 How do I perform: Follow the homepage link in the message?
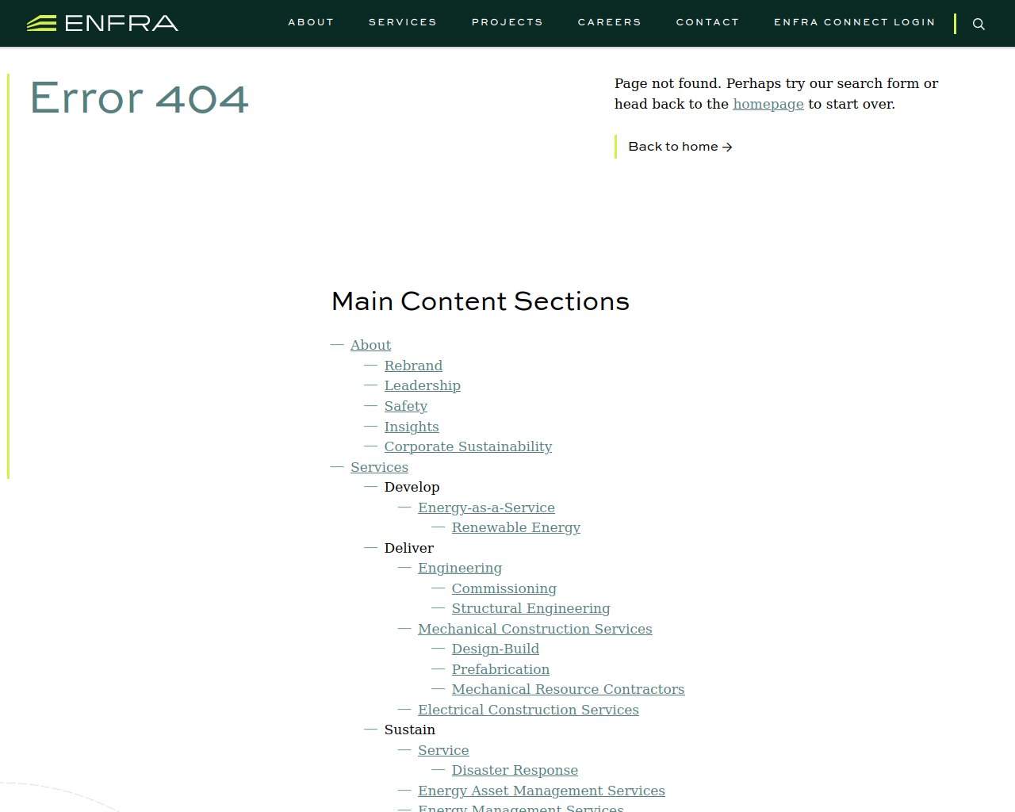pos(768,104)
